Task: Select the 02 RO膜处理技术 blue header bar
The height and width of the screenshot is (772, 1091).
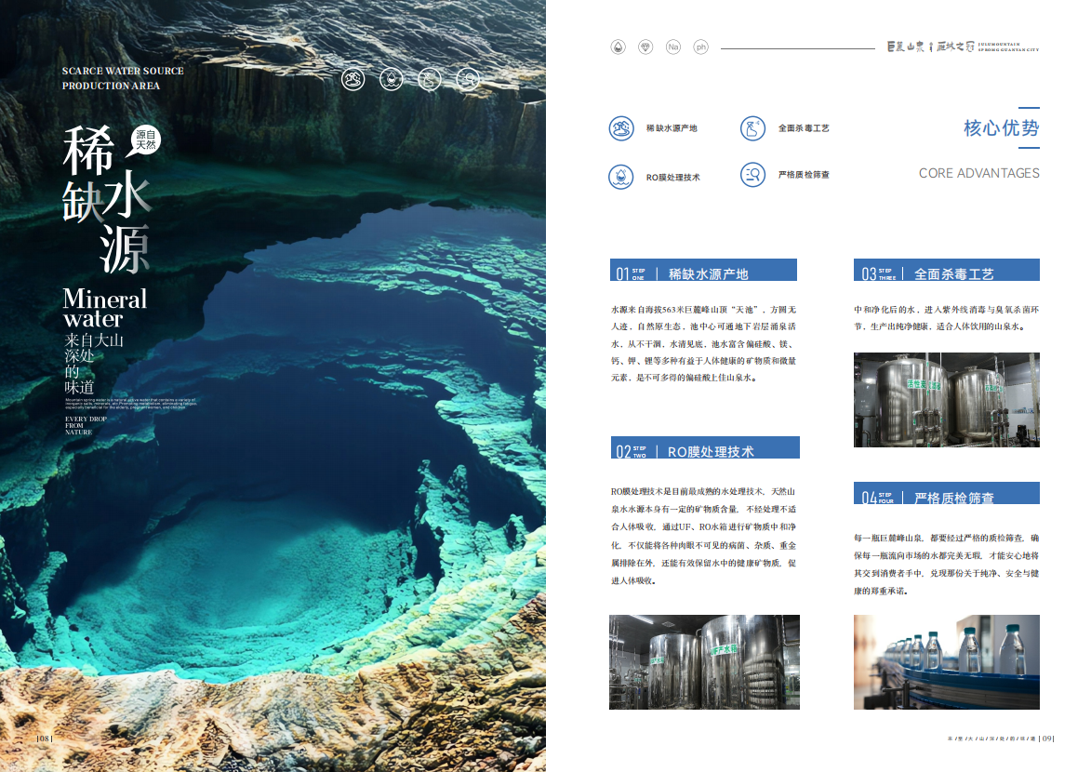Action: tap(704, 448)
